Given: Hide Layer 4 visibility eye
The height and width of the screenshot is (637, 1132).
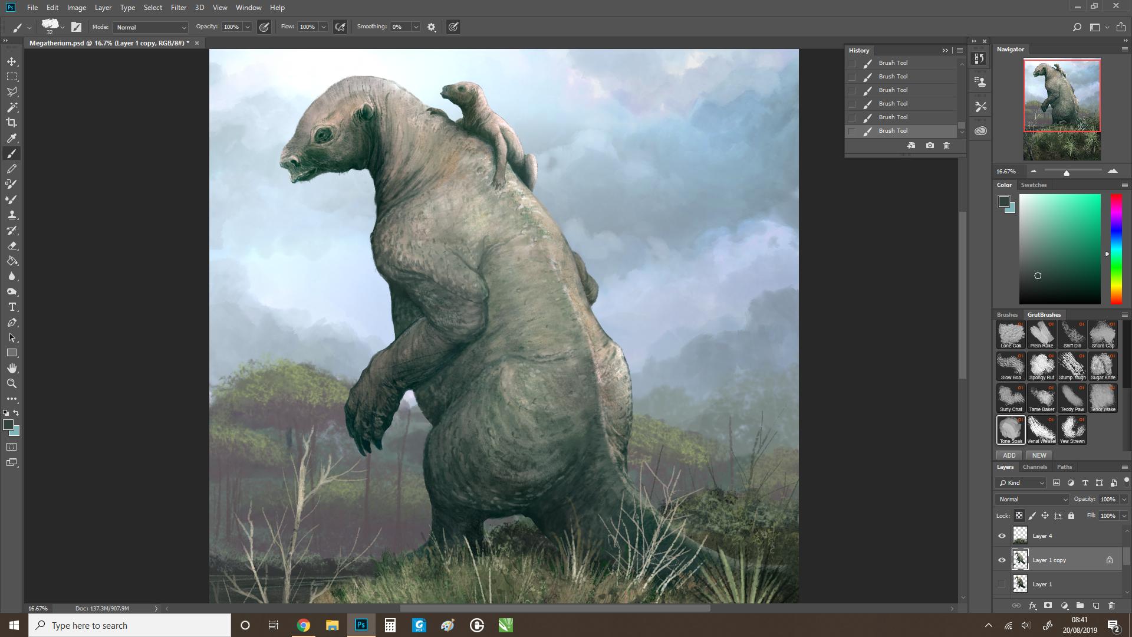Looking at the screenshot, I should click(1002, 536).
